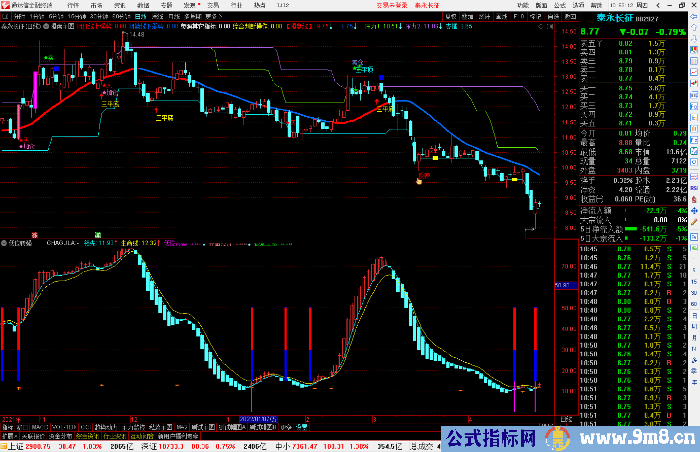Click the F12 trading sidebar icon
The width and height of the screenshot is (700, 452).
point(694,140)
